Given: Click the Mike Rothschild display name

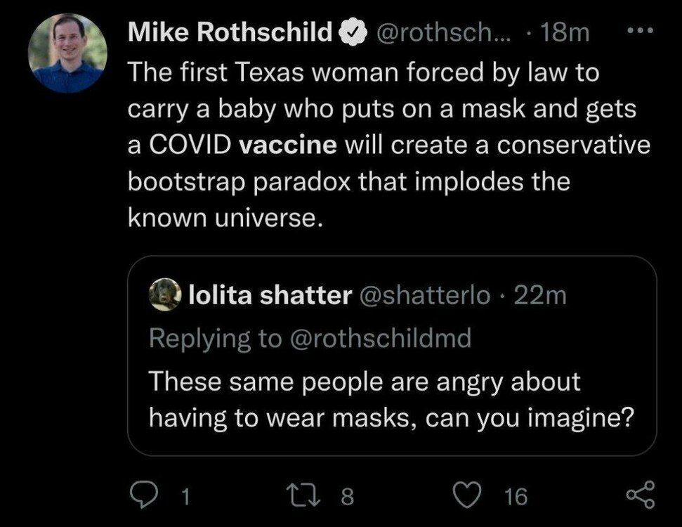Looking at the screenshot, I should [231, 33].
